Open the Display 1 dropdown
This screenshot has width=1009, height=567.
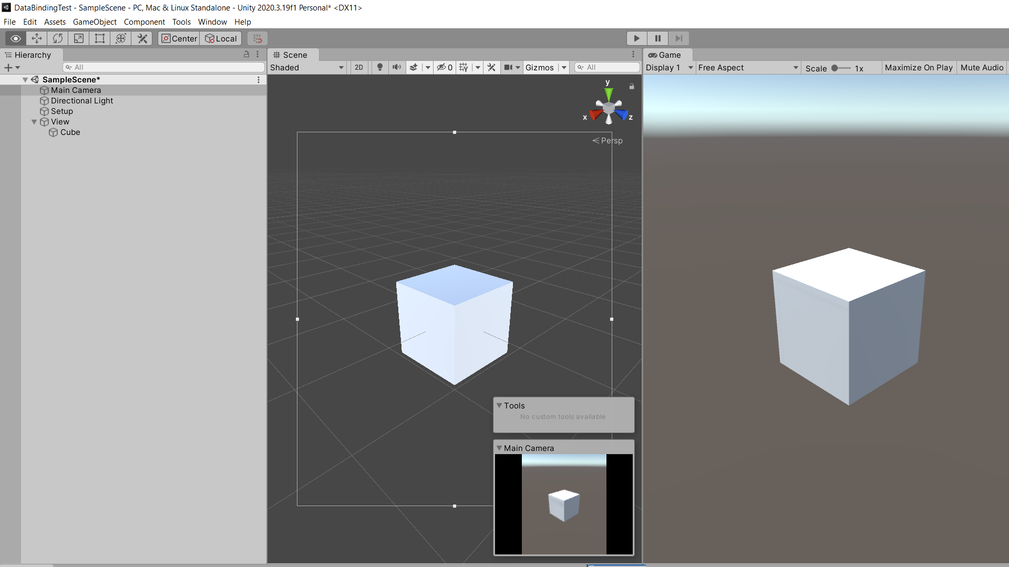point(669,68)
